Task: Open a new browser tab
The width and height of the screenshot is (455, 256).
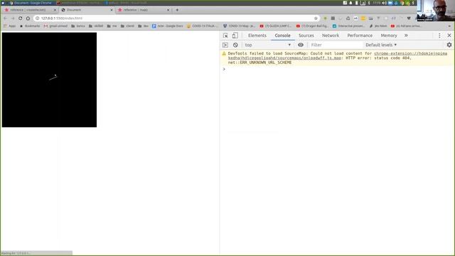Action: click(177, 10)
